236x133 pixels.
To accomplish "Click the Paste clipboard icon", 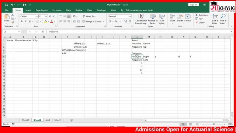I will 7,17.
